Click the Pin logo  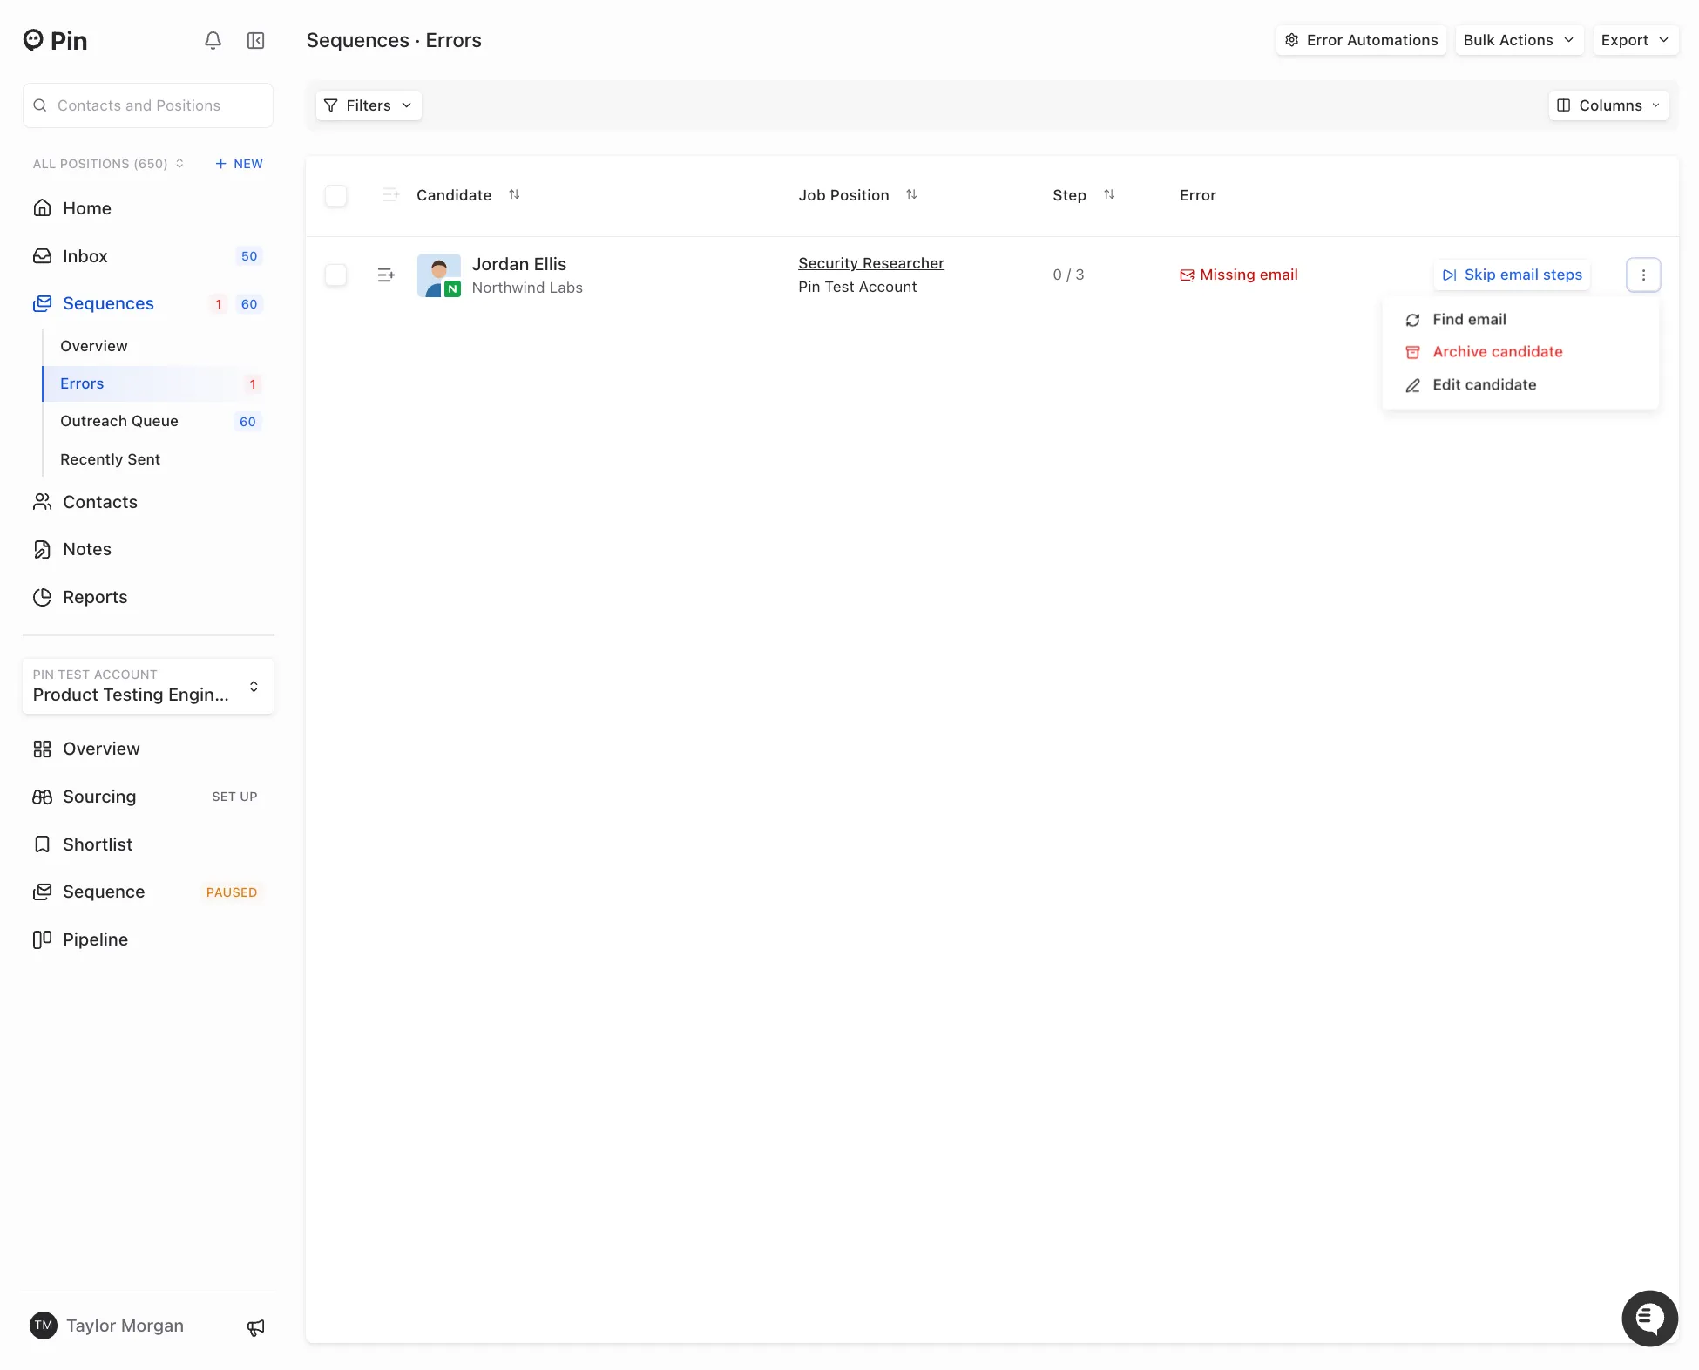pos(56,40)
